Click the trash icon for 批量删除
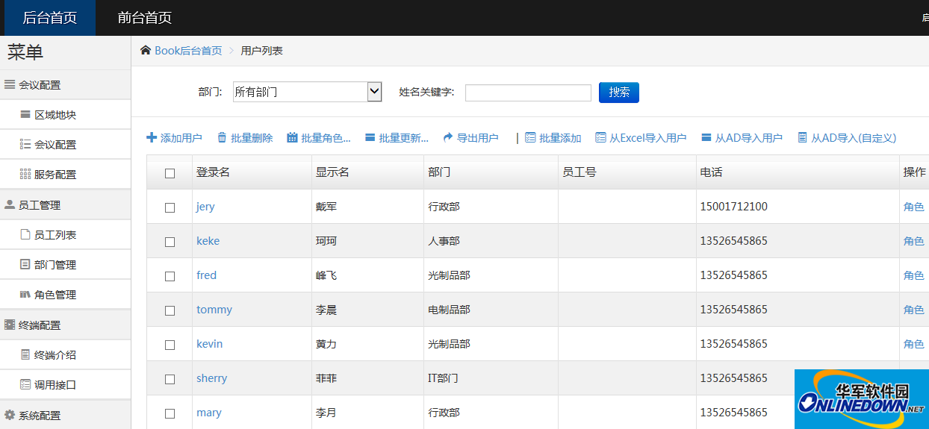 [222, 138]
